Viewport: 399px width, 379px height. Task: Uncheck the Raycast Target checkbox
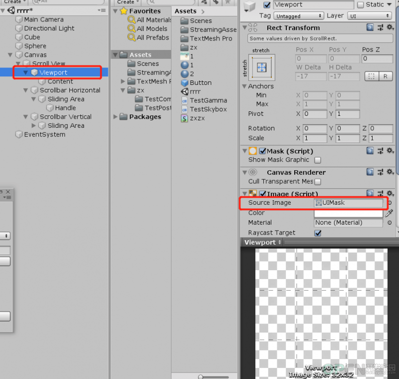(318, 233)
